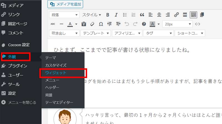The height and width of the screenshot is (124, 222).
Task: Insert bulleted list
Action: tap(125, 15)
